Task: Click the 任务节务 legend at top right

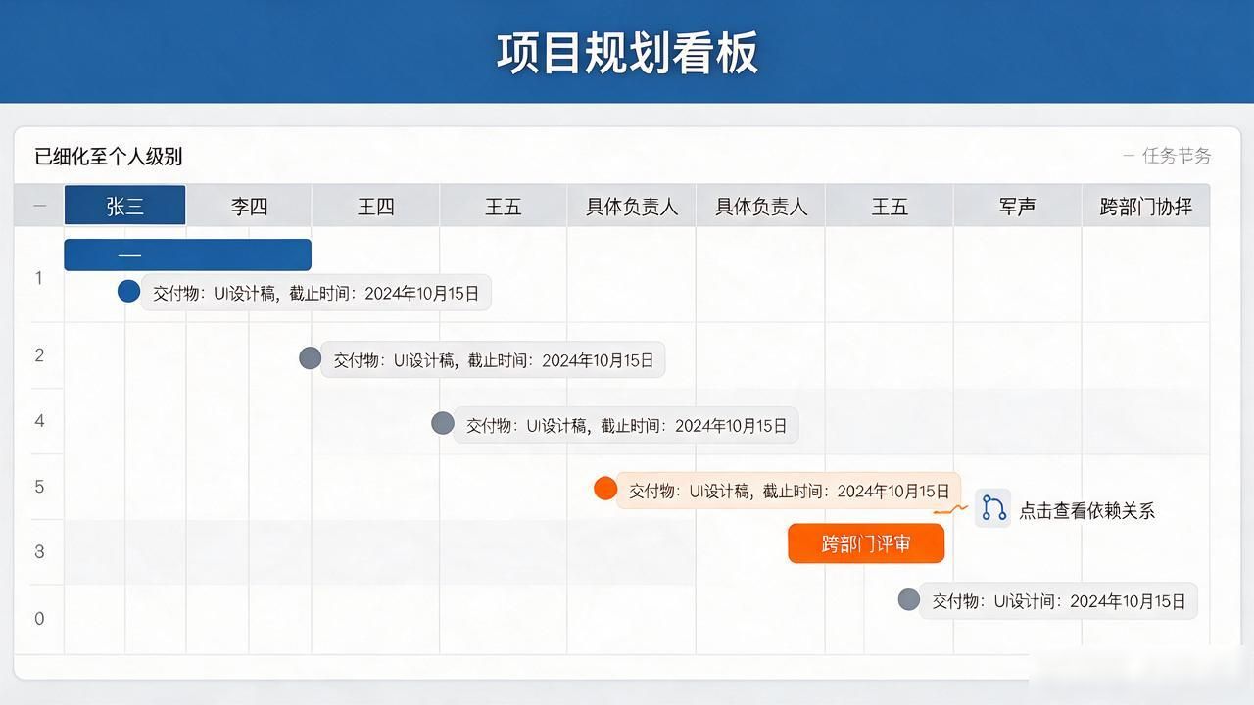Action: (1167, 156)
